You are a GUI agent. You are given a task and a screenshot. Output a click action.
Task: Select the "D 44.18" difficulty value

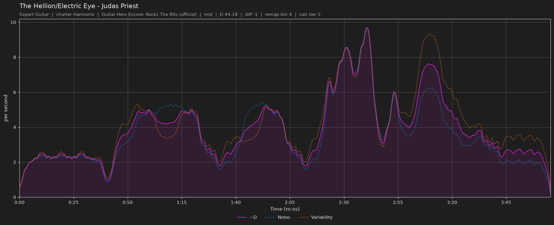229,15
